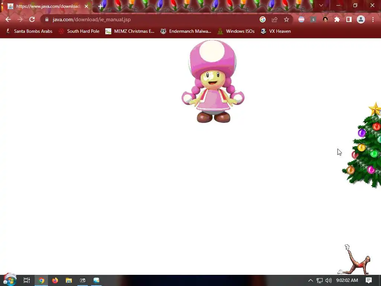Open the striped flag extension icon

(x=301, y=19)
